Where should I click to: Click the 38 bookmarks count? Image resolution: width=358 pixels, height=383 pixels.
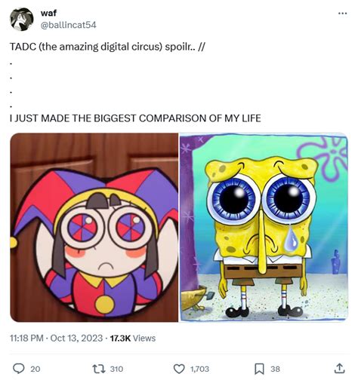[275, 369]
